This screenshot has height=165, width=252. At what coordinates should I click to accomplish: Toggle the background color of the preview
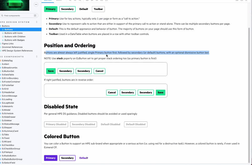[x=87, y=1]
